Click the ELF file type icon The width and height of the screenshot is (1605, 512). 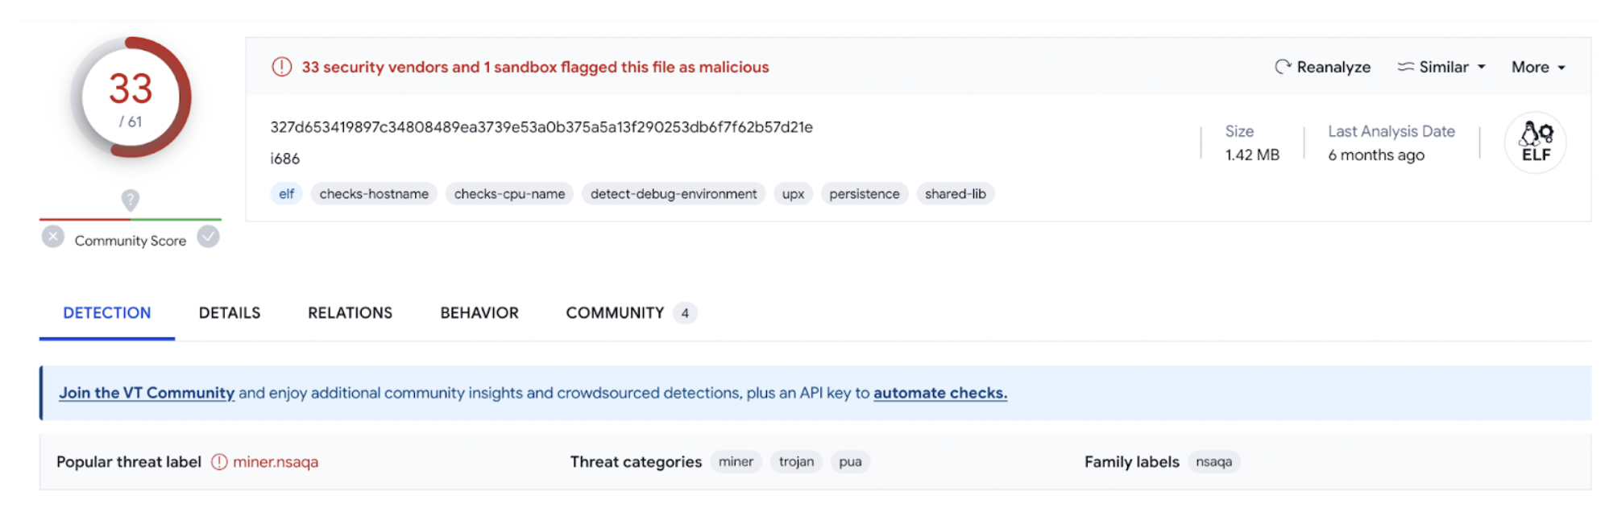coord(1534,142)
